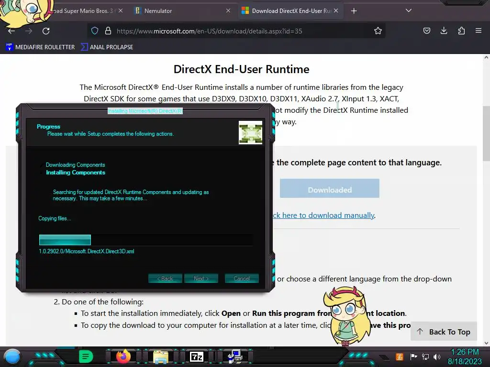Click the installer's Next button
Image resolution: width=490 pixels, height=367 pixels.
[x=201, y=279]
